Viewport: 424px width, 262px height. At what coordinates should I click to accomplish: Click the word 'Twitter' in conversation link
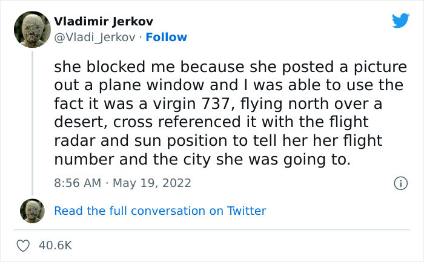pyautogui.click(x=246, y=211)
